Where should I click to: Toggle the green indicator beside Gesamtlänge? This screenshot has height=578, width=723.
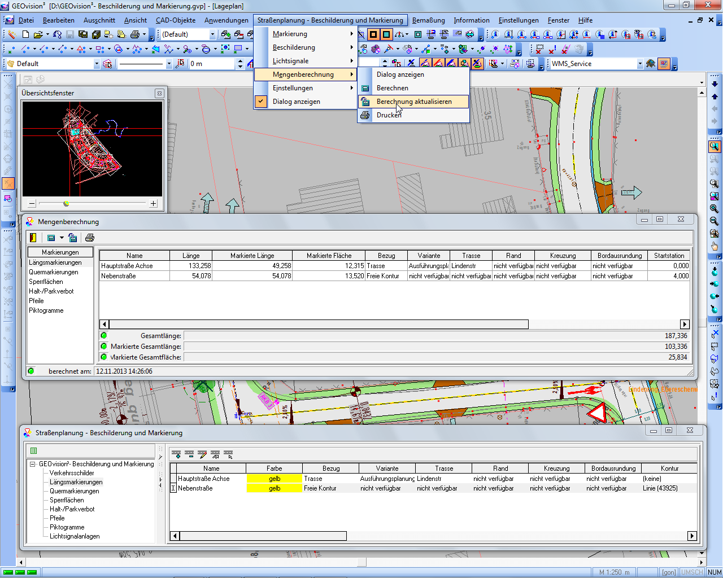[x=104, y=335]
